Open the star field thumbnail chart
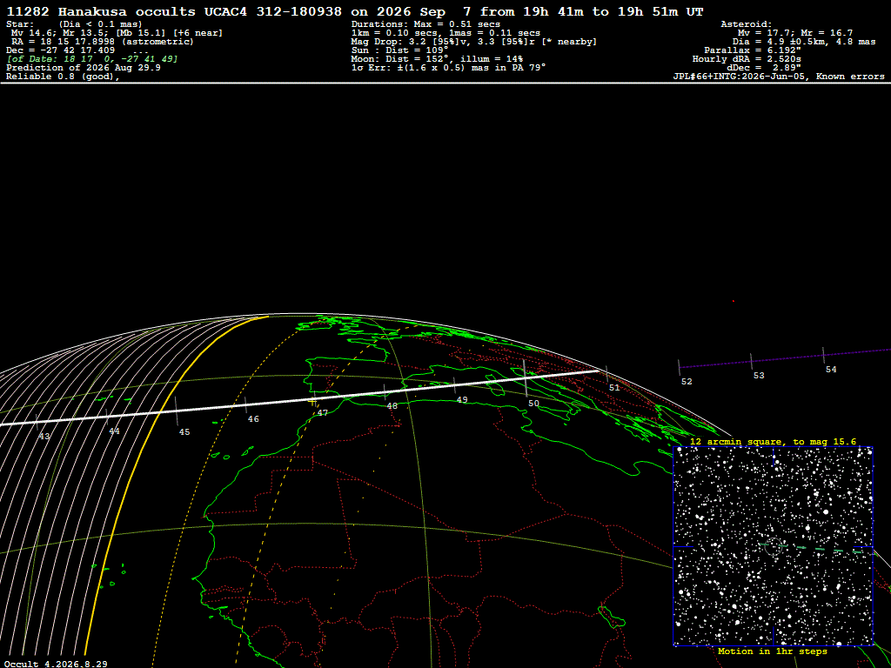Viewport: 891px width, 668px height. 773,546
